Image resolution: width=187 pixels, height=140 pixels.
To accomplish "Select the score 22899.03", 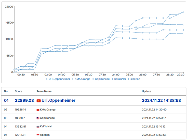I will point(24,101).
